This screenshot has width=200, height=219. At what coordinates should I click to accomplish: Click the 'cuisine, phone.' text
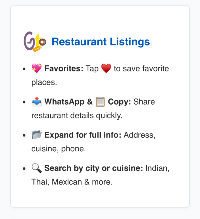click(x=59, y=149)
